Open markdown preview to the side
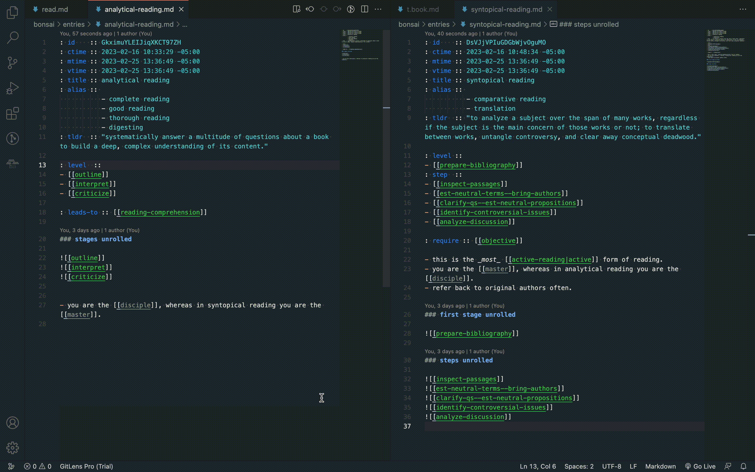Screen dimensions: 755x472 (x=296, y=9)
